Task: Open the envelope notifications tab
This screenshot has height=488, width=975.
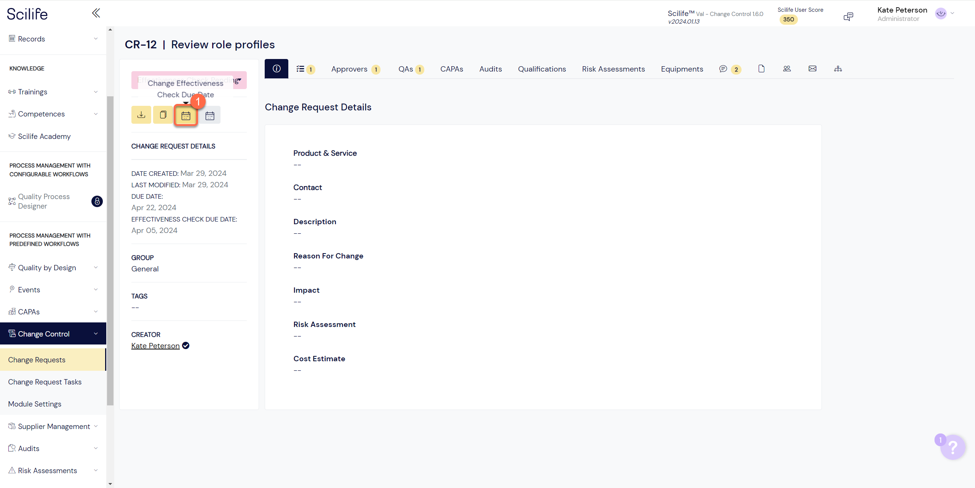Action: pyautogui.click(x=812, y=69)
